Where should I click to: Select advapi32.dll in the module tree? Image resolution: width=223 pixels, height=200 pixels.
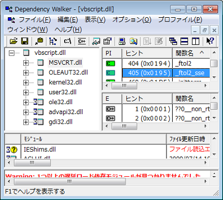(66, 112)
